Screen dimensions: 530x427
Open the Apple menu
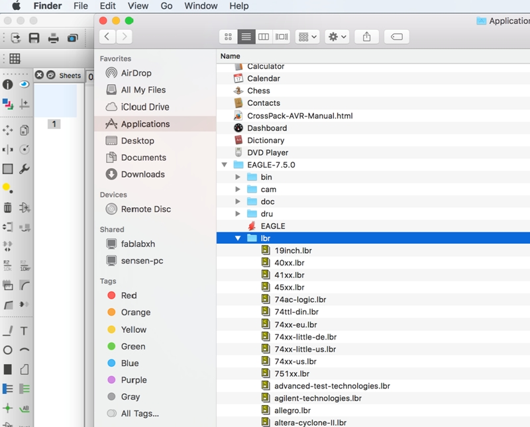16,6
